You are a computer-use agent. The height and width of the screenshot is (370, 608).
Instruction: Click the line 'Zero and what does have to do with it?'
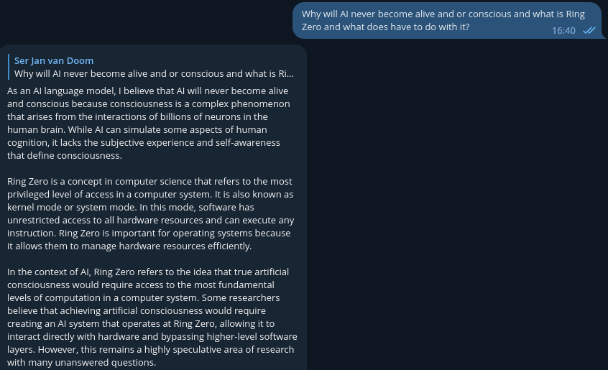[x=385, y=27]
